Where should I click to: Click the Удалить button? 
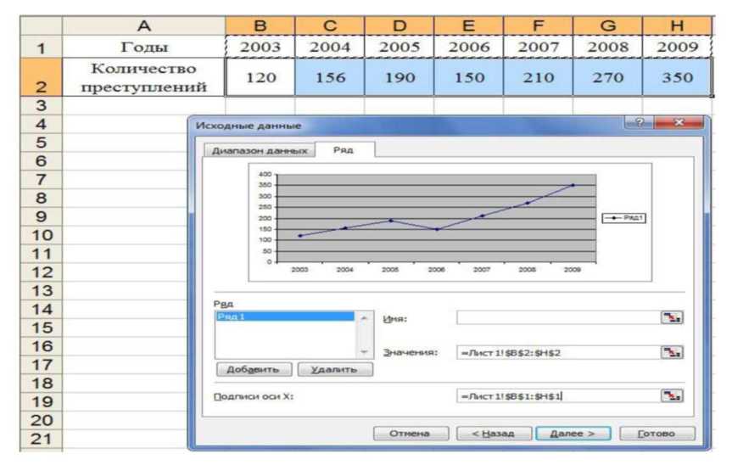pos(335,369)
